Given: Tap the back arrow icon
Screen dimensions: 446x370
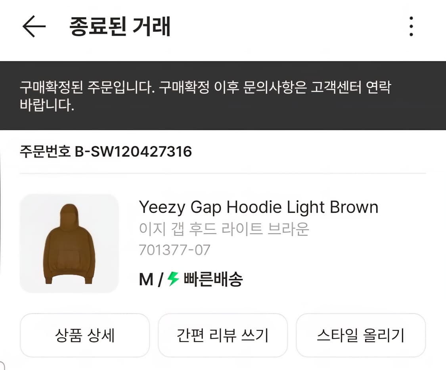Looking at the screenshot, I should [x=34, y=27].
